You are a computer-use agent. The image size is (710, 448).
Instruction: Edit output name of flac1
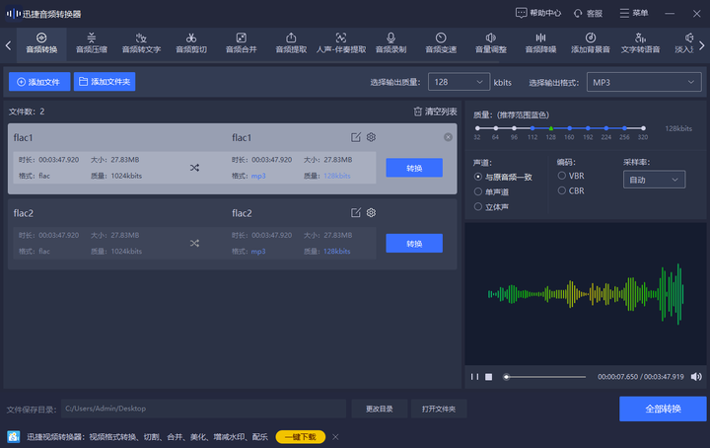pyautogui.click(x=356, y=137)
